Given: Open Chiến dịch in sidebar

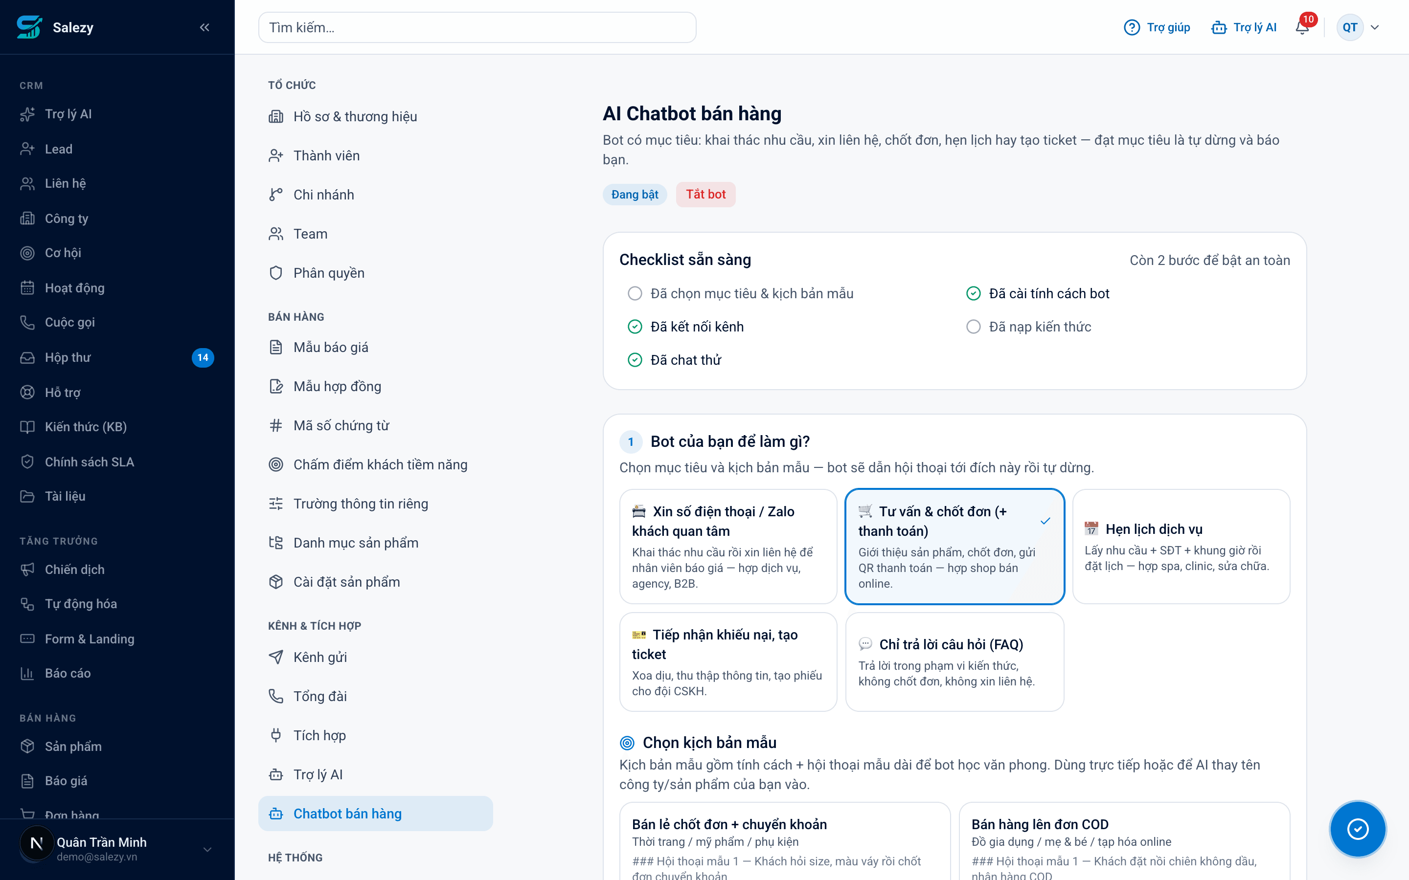Looking at the screenshot, I should click(x=117, y=569).
